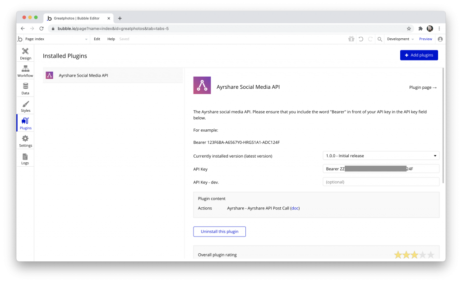This screenshot has height=283, width=462.
Task: Open the Page: index dropdown
Action: pyautogui.click(x=56, y=39)
